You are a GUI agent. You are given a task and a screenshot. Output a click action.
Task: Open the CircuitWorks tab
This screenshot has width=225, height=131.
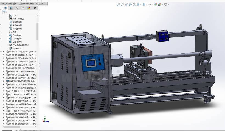[x=42, y=4]
